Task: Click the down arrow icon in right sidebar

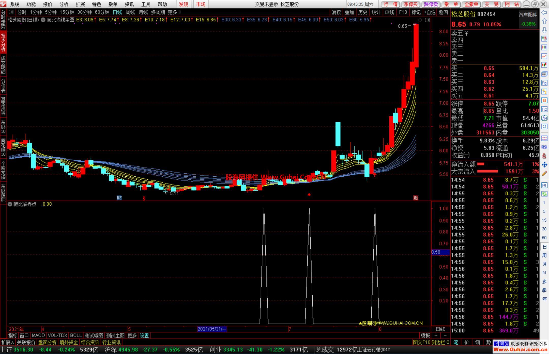Action: pyautogui.click(x=544, y=30)
